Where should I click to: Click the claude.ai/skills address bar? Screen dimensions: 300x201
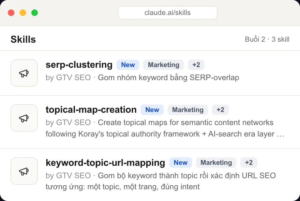click(168, 13)
